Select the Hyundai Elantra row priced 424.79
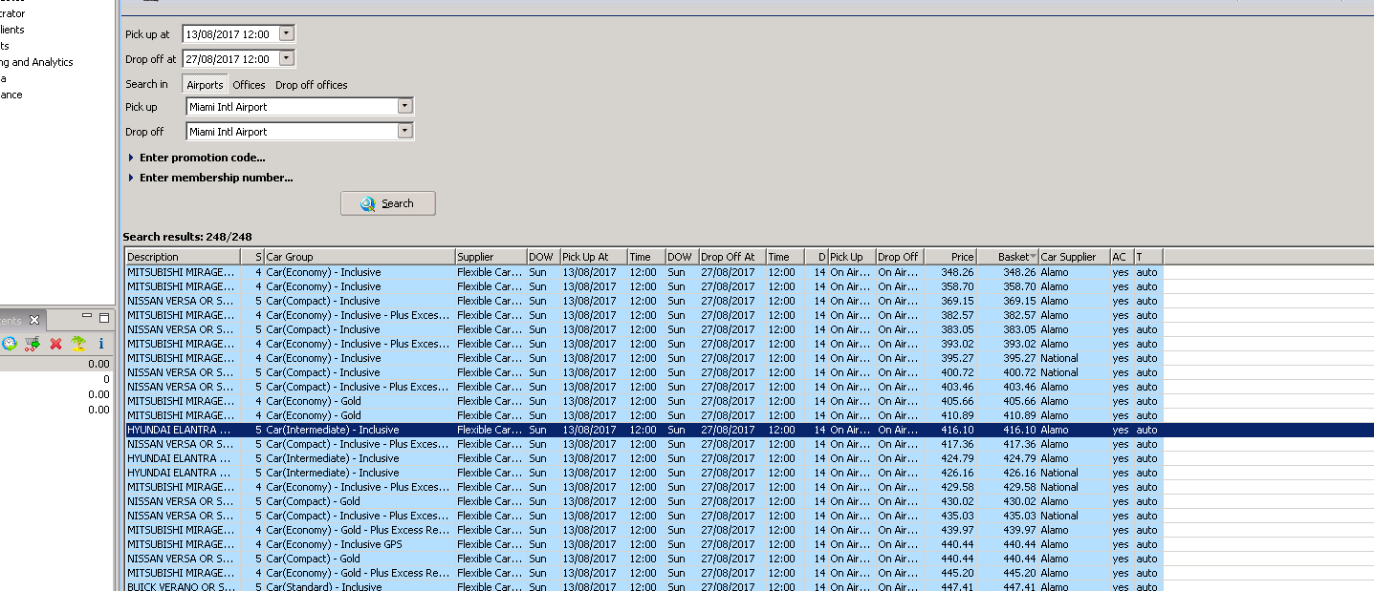The height and width of the screenshot is (591, 1374). pyautogui.click(x=643, y=458)
